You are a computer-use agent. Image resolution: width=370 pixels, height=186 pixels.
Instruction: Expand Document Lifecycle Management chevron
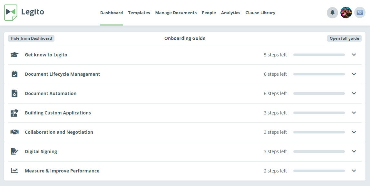pos(354,74)
